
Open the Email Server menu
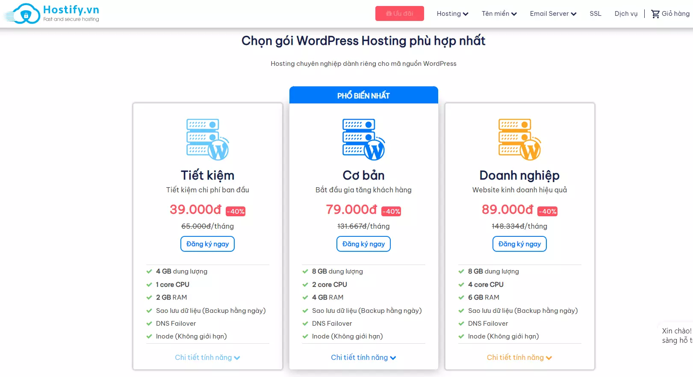pyautogui.click(x=553, y=14)
